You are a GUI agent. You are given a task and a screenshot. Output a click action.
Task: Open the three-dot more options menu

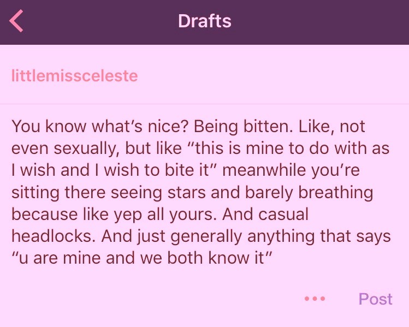[315, 299]
